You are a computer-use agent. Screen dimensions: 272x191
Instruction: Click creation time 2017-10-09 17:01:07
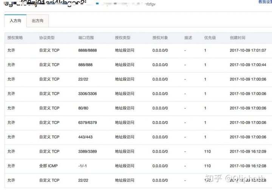coord(248,51)
